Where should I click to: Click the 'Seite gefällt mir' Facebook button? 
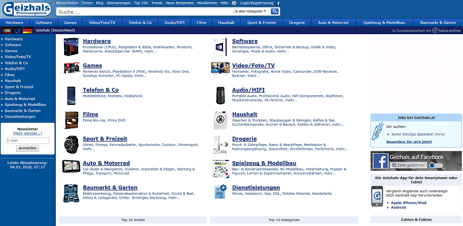(x=408, y=165)
